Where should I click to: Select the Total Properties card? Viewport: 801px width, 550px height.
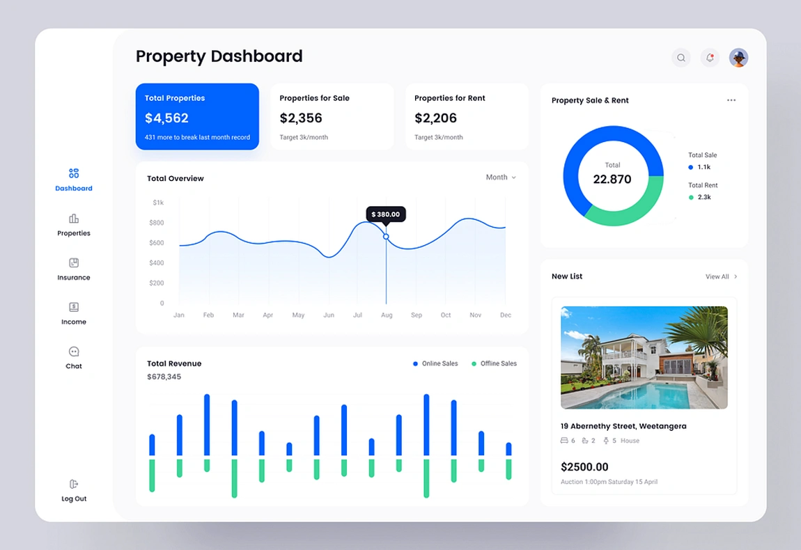(197, 116)
